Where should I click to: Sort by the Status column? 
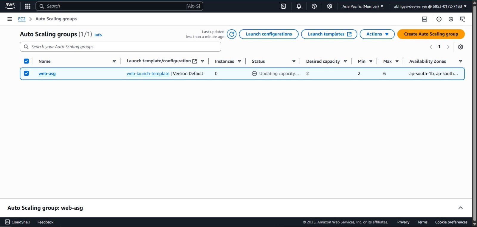(x=294, y=61)
